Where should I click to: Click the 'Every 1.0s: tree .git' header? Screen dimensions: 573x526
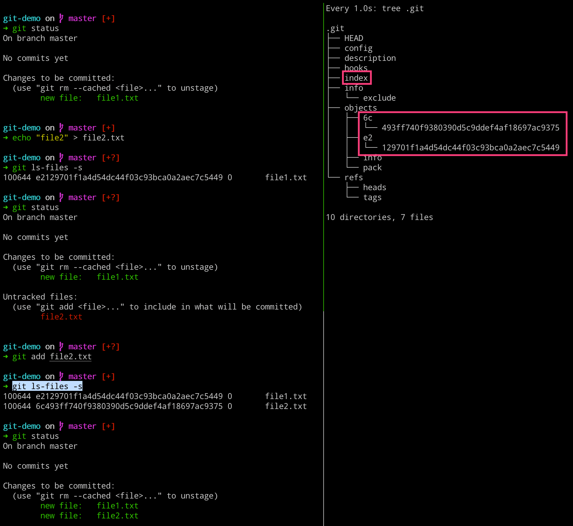375,8
